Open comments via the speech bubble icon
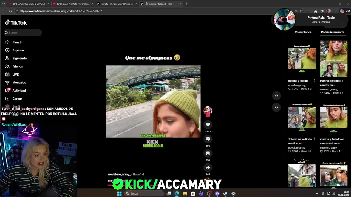The width and height of the screenshot is (351, 197). click(208, 139)
